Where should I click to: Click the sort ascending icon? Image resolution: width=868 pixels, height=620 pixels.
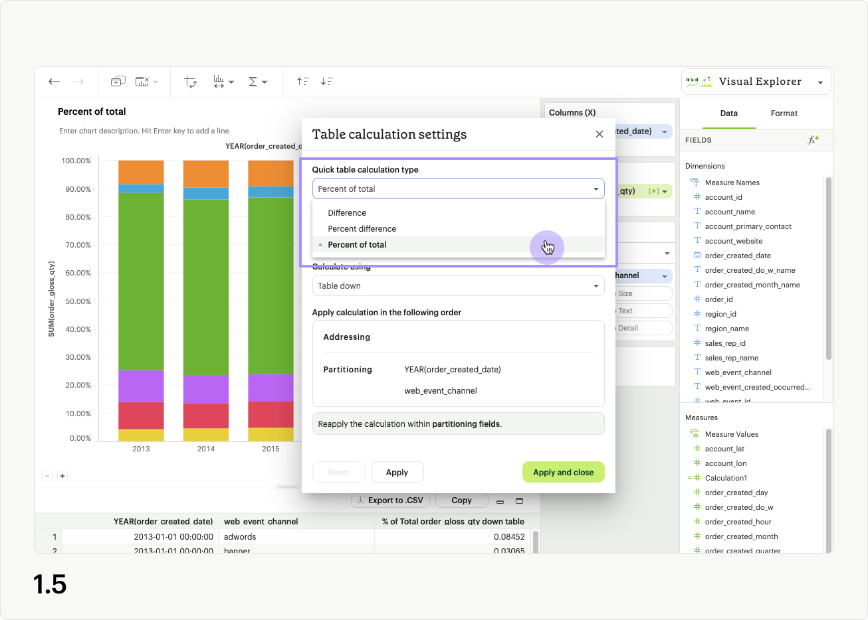(302, 82)
